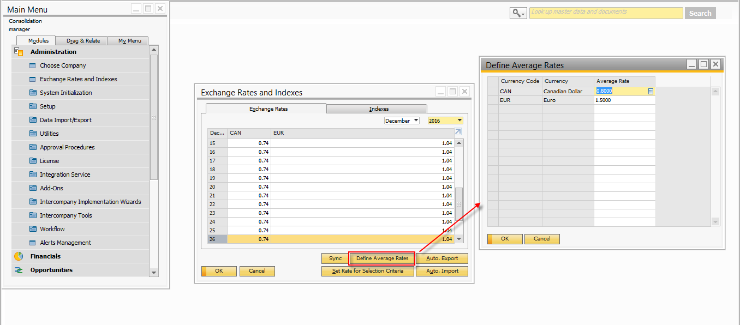Switch to the Indexes tab
Viewport: 740px width, 325px height.
[379, 109]
